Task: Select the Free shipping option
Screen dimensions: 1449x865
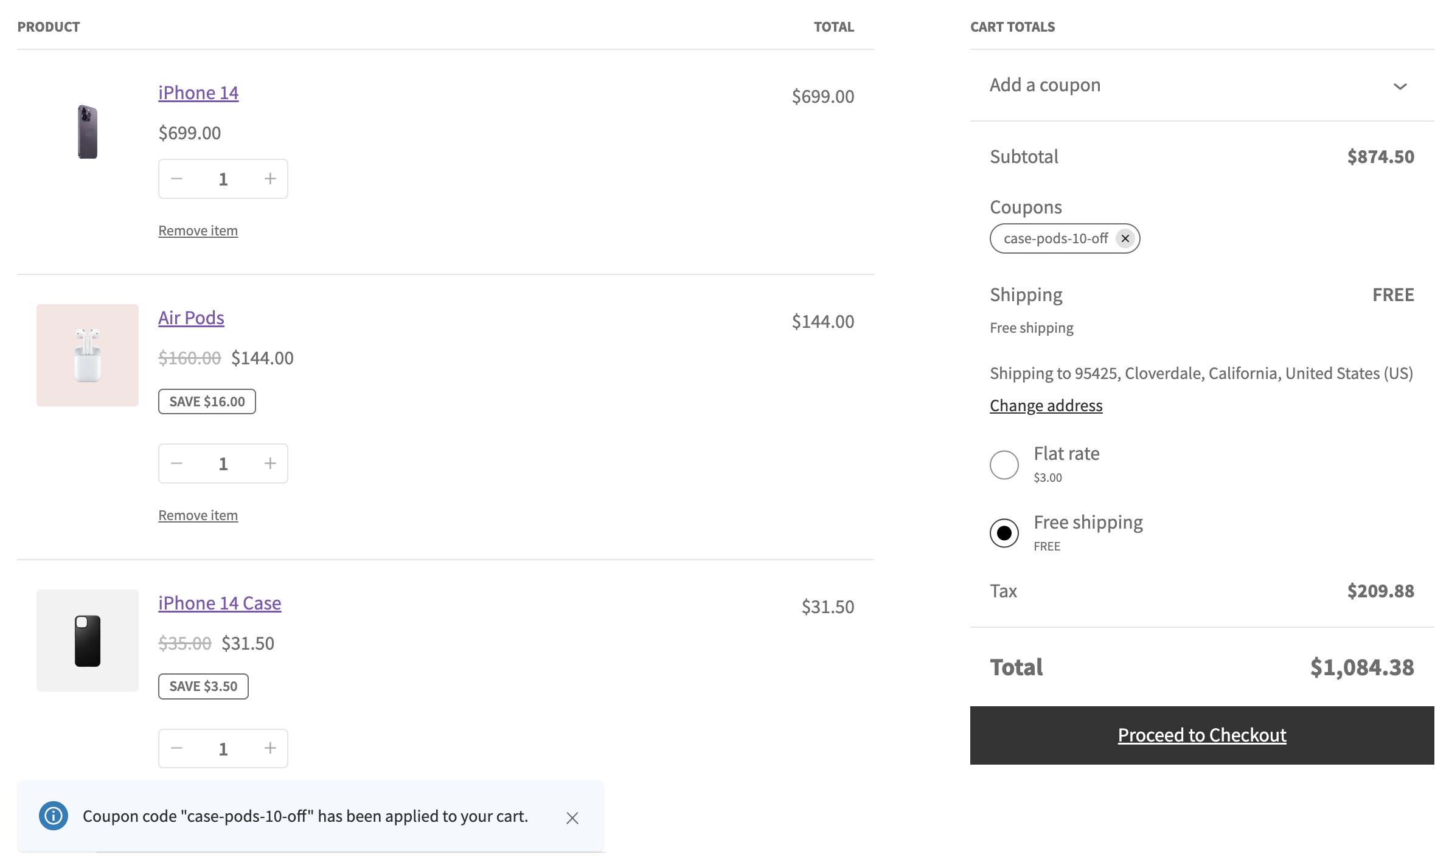Action: tap(1004, 532)
